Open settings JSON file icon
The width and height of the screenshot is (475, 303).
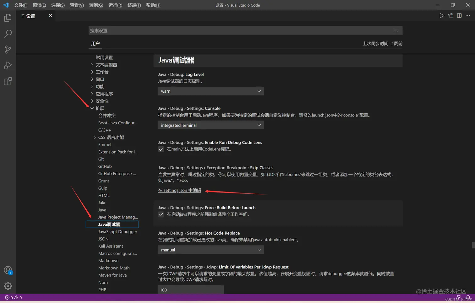pyautogui.click(x=451, y=16)
